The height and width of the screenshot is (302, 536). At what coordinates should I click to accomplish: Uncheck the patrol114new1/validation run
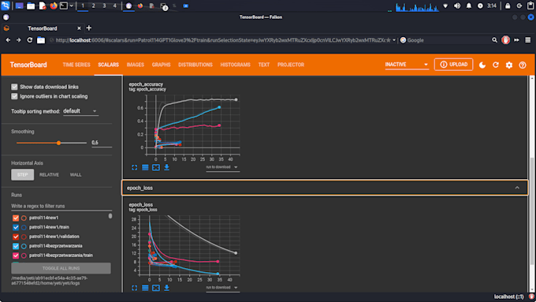[16, 237]
